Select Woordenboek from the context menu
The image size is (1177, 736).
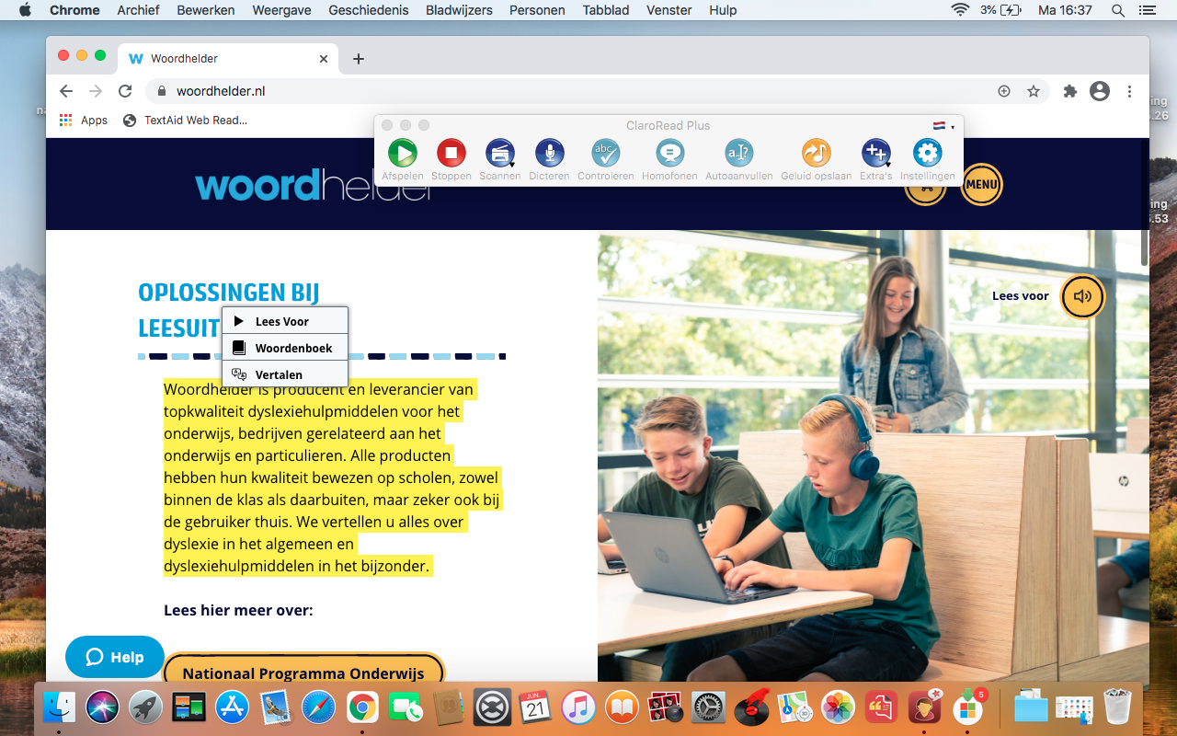pyautogui.click(x=285, y=347)
